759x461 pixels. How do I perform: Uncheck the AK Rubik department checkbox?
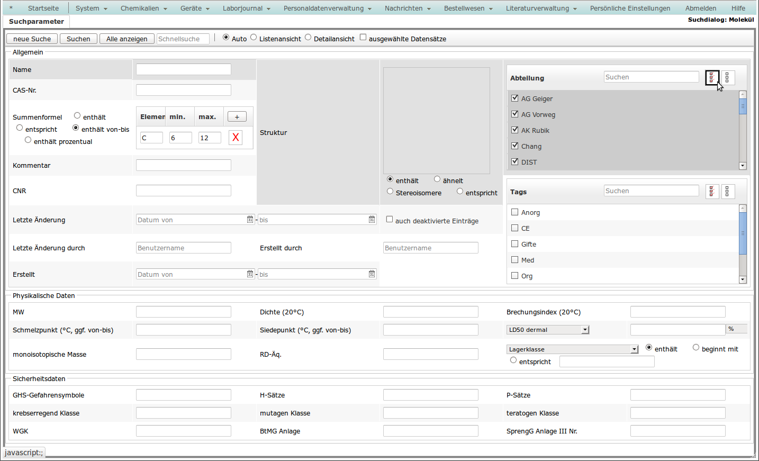514,130
